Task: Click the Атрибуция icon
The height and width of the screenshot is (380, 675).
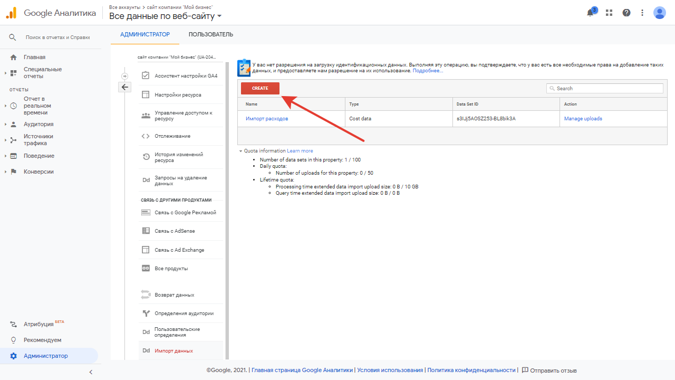Action: click(13, 325)
